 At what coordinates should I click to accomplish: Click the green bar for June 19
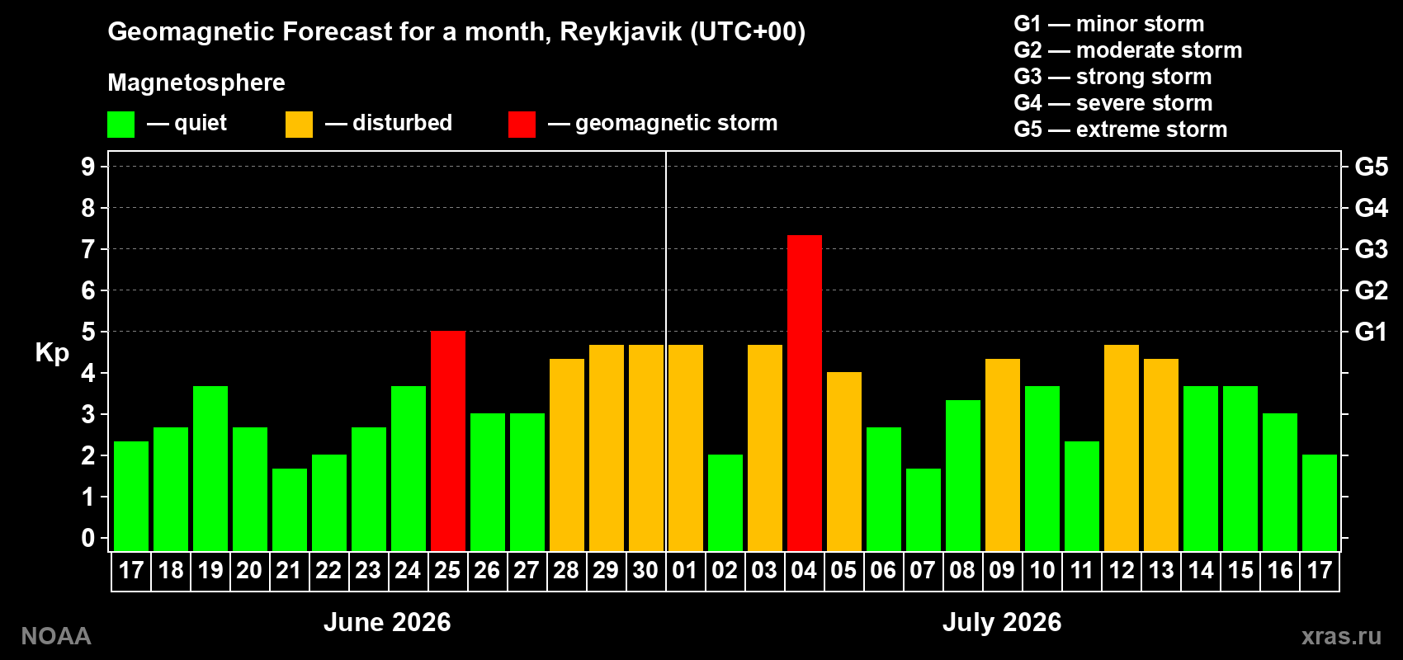pos(210,469)
